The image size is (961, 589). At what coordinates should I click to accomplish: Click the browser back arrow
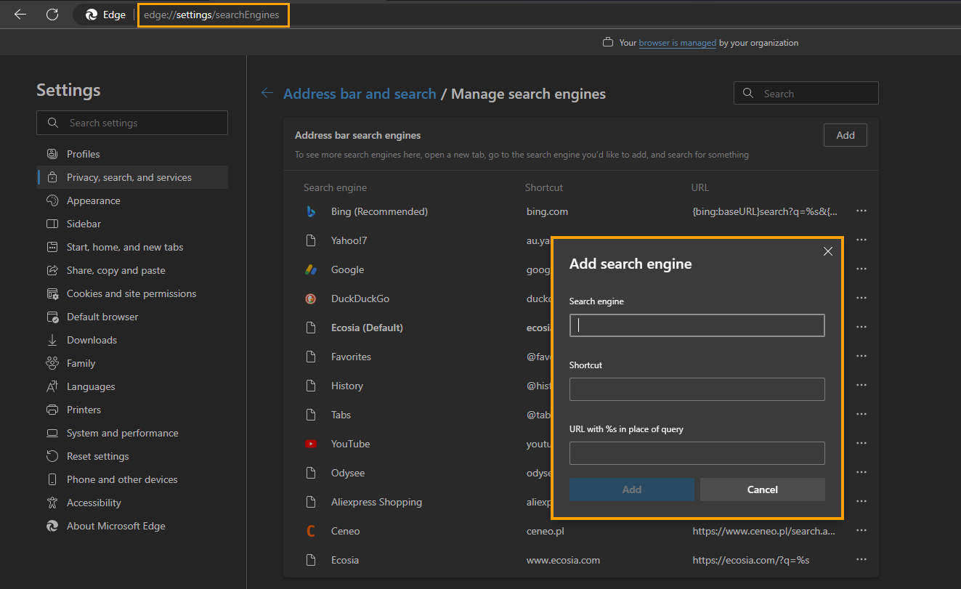coord(20,15)
